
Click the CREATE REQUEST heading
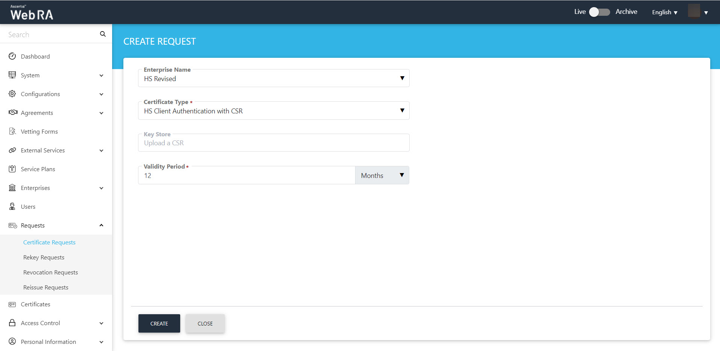(x=159, y=41)
